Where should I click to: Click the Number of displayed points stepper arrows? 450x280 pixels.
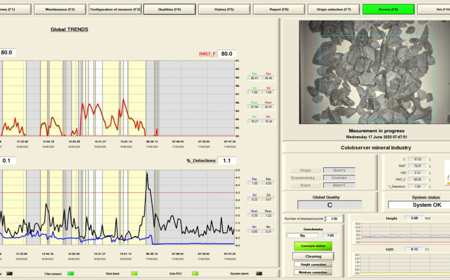[325, 219]
